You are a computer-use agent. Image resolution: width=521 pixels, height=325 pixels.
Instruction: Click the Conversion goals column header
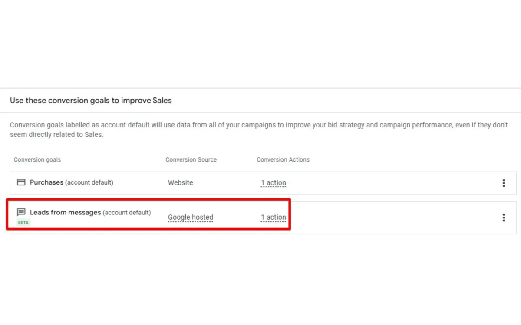coord(37,159)
